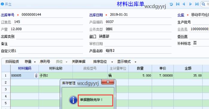Jump to last record icon
The height and width of the screenshot is (109, 209).
tap(197, 4)
